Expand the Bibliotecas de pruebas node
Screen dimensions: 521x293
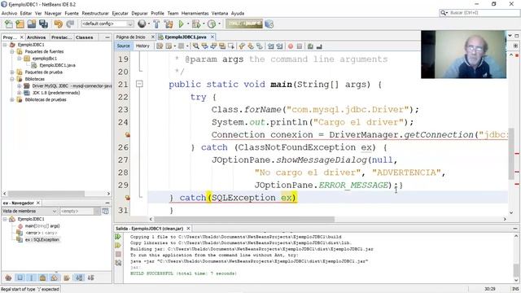click(x=12, y=99)
